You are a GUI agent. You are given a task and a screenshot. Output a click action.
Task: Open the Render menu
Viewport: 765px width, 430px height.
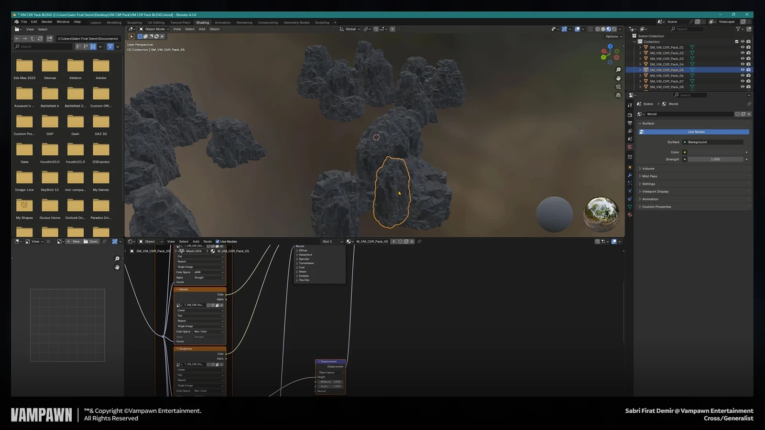click(x=47, y=22)
